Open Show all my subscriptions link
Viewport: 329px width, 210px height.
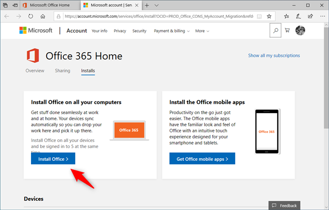pyautogui.click(x=274, y=55)
